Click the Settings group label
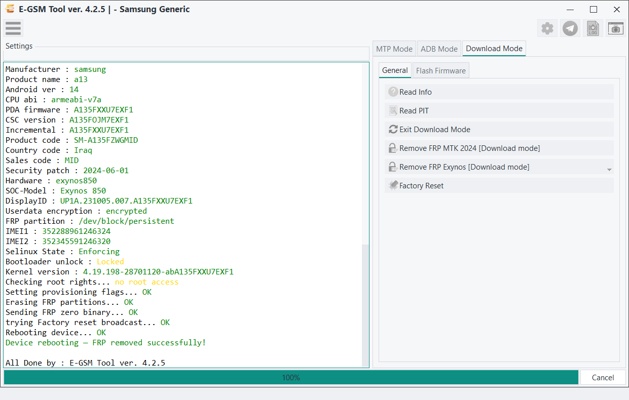Viewport: 629px width, 400px height. tap(19, 46)
